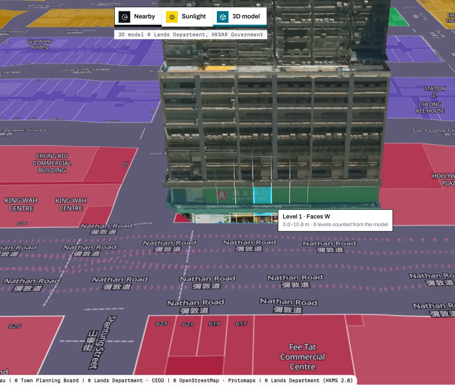This screenshot has height=389, width=455.
Task: Click the yellow sun icon
Action: coord(172,17)
